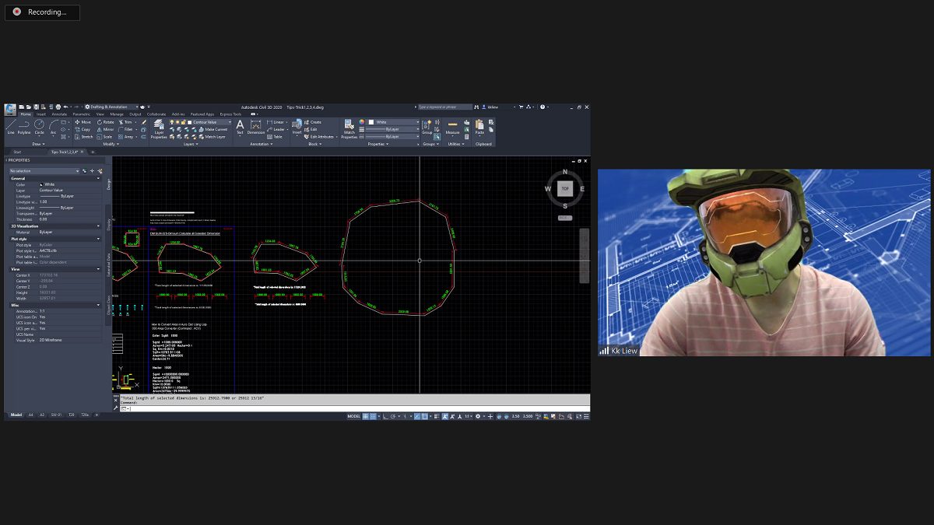Activate the Mirror command
Screen dimensions: 934x525
coord(105,129)
